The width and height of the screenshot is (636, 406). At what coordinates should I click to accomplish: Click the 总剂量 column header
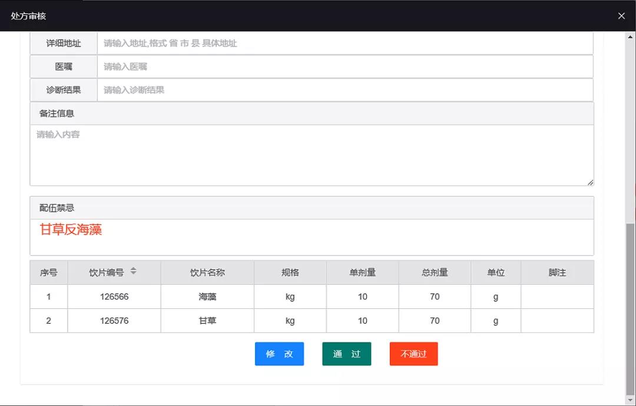[x=435, y=272]
